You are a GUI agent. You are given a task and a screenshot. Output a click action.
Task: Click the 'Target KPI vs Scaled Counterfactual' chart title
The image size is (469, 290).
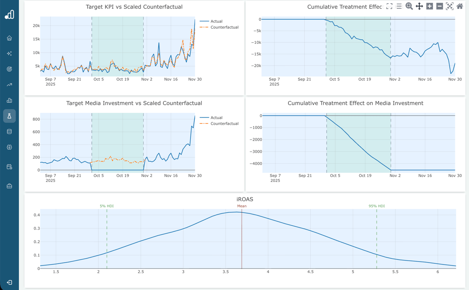[134, 7]
